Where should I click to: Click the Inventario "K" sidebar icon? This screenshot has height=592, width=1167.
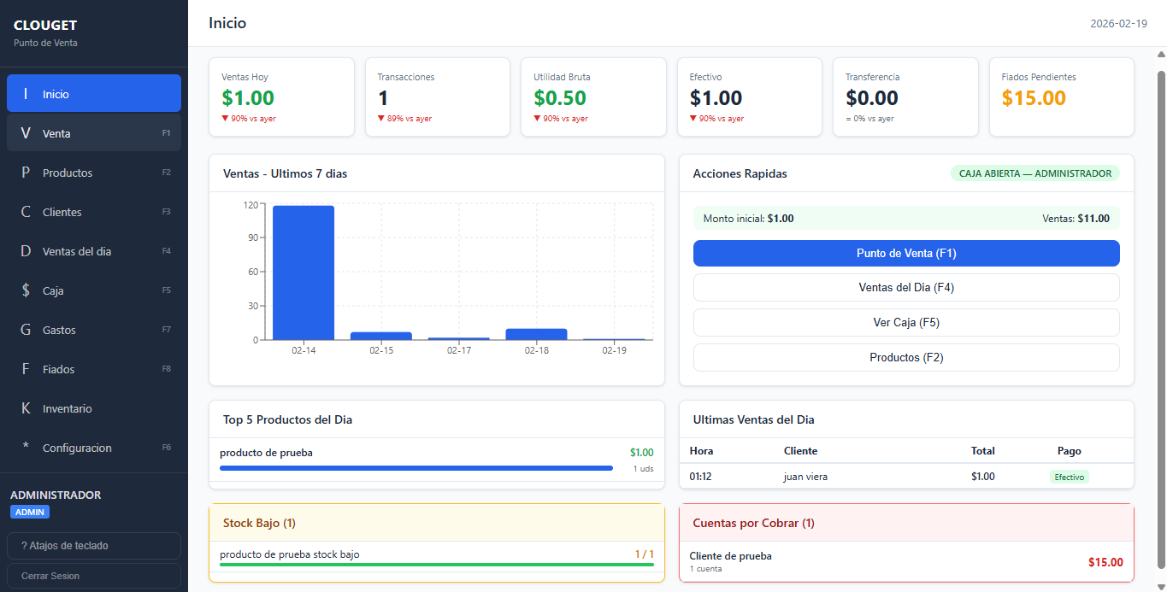[26, 408]
